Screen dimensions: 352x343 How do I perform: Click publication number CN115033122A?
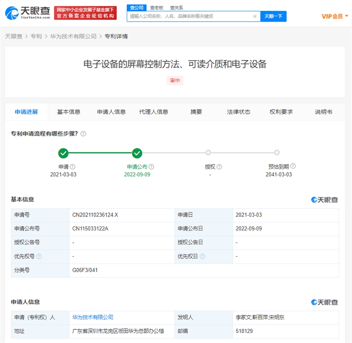pos(90,229)
